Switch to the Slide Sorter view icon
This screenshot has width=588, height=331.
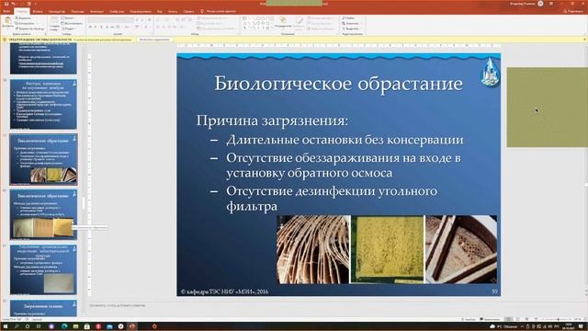point(517,319)
